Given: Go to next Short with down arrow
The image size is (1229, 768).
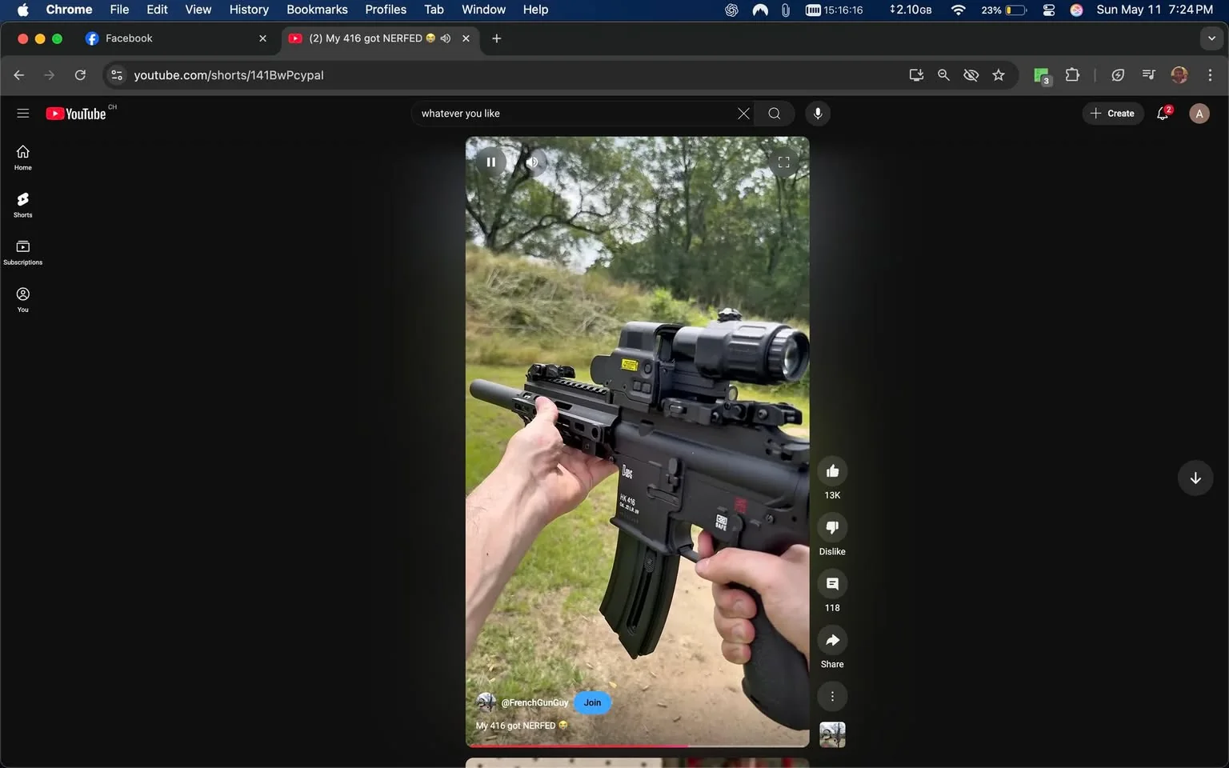Looking at the screenshot, I should point(1195,478).
